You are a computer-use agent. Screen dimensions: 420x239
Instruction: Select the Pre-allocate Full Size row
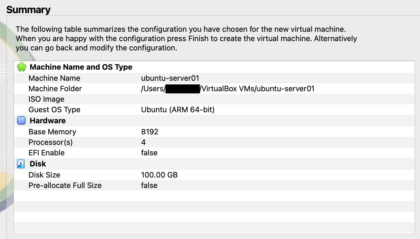(x=214, y=185)
